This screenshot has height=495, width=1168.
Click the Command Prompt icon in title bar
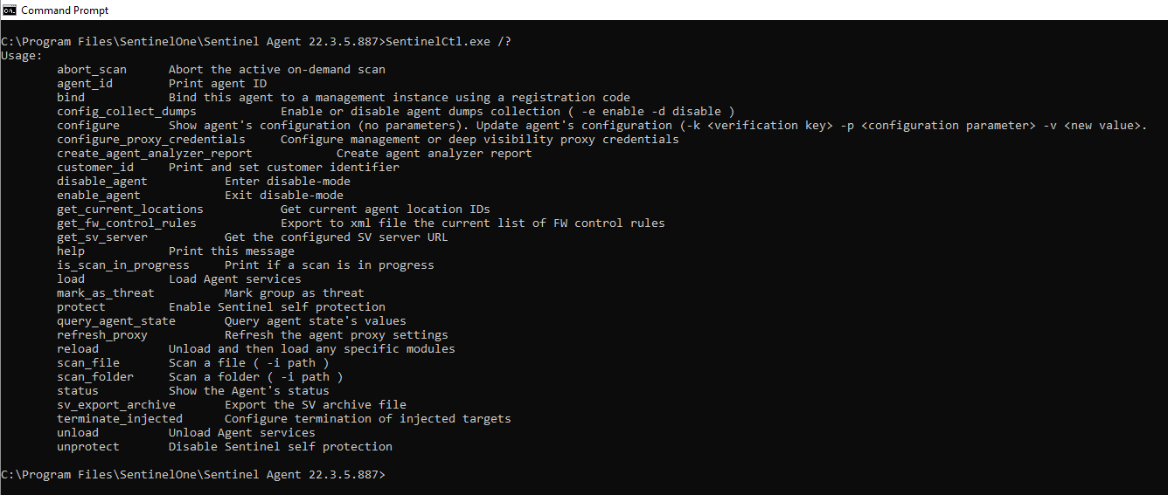point(10,10)
